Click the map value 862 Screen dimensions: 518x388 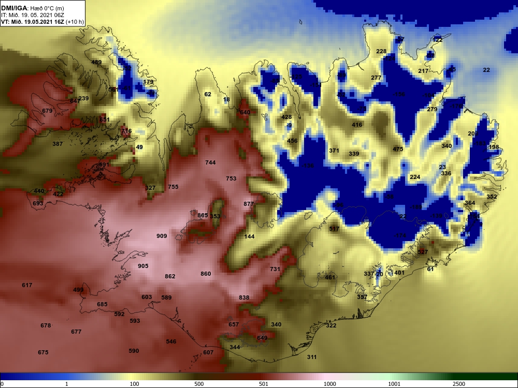170,276
